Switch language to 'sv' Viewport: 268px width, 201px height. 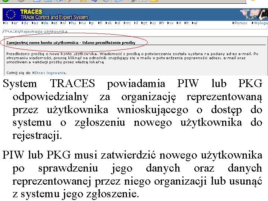170,23
